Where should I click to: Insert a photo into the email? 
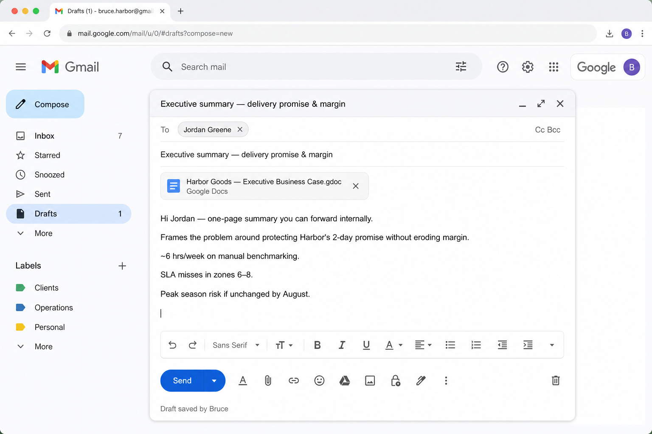click(370, 381)
